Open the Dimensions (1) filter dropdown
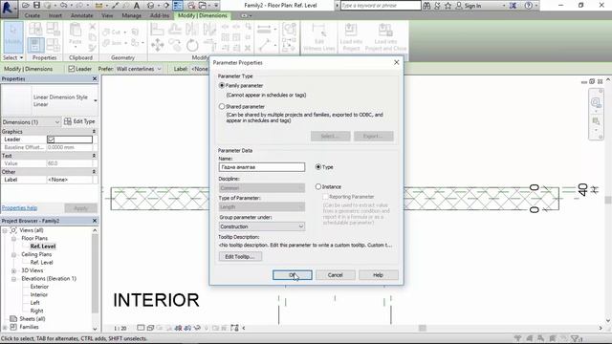This screenshot has height=344, width=612. point(31,122)
